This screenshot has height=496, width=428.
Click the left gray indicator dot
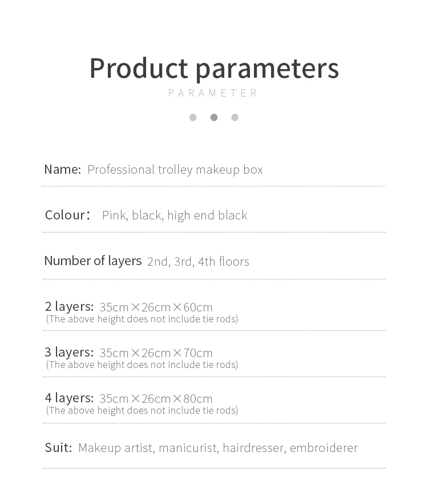[x=193, y=118]
